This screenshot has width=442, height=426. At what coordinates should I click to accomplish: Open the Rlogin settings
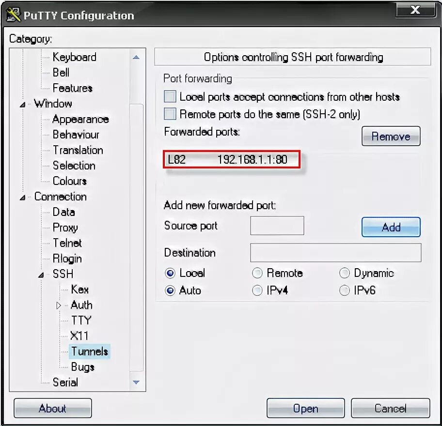pos(67,259)
